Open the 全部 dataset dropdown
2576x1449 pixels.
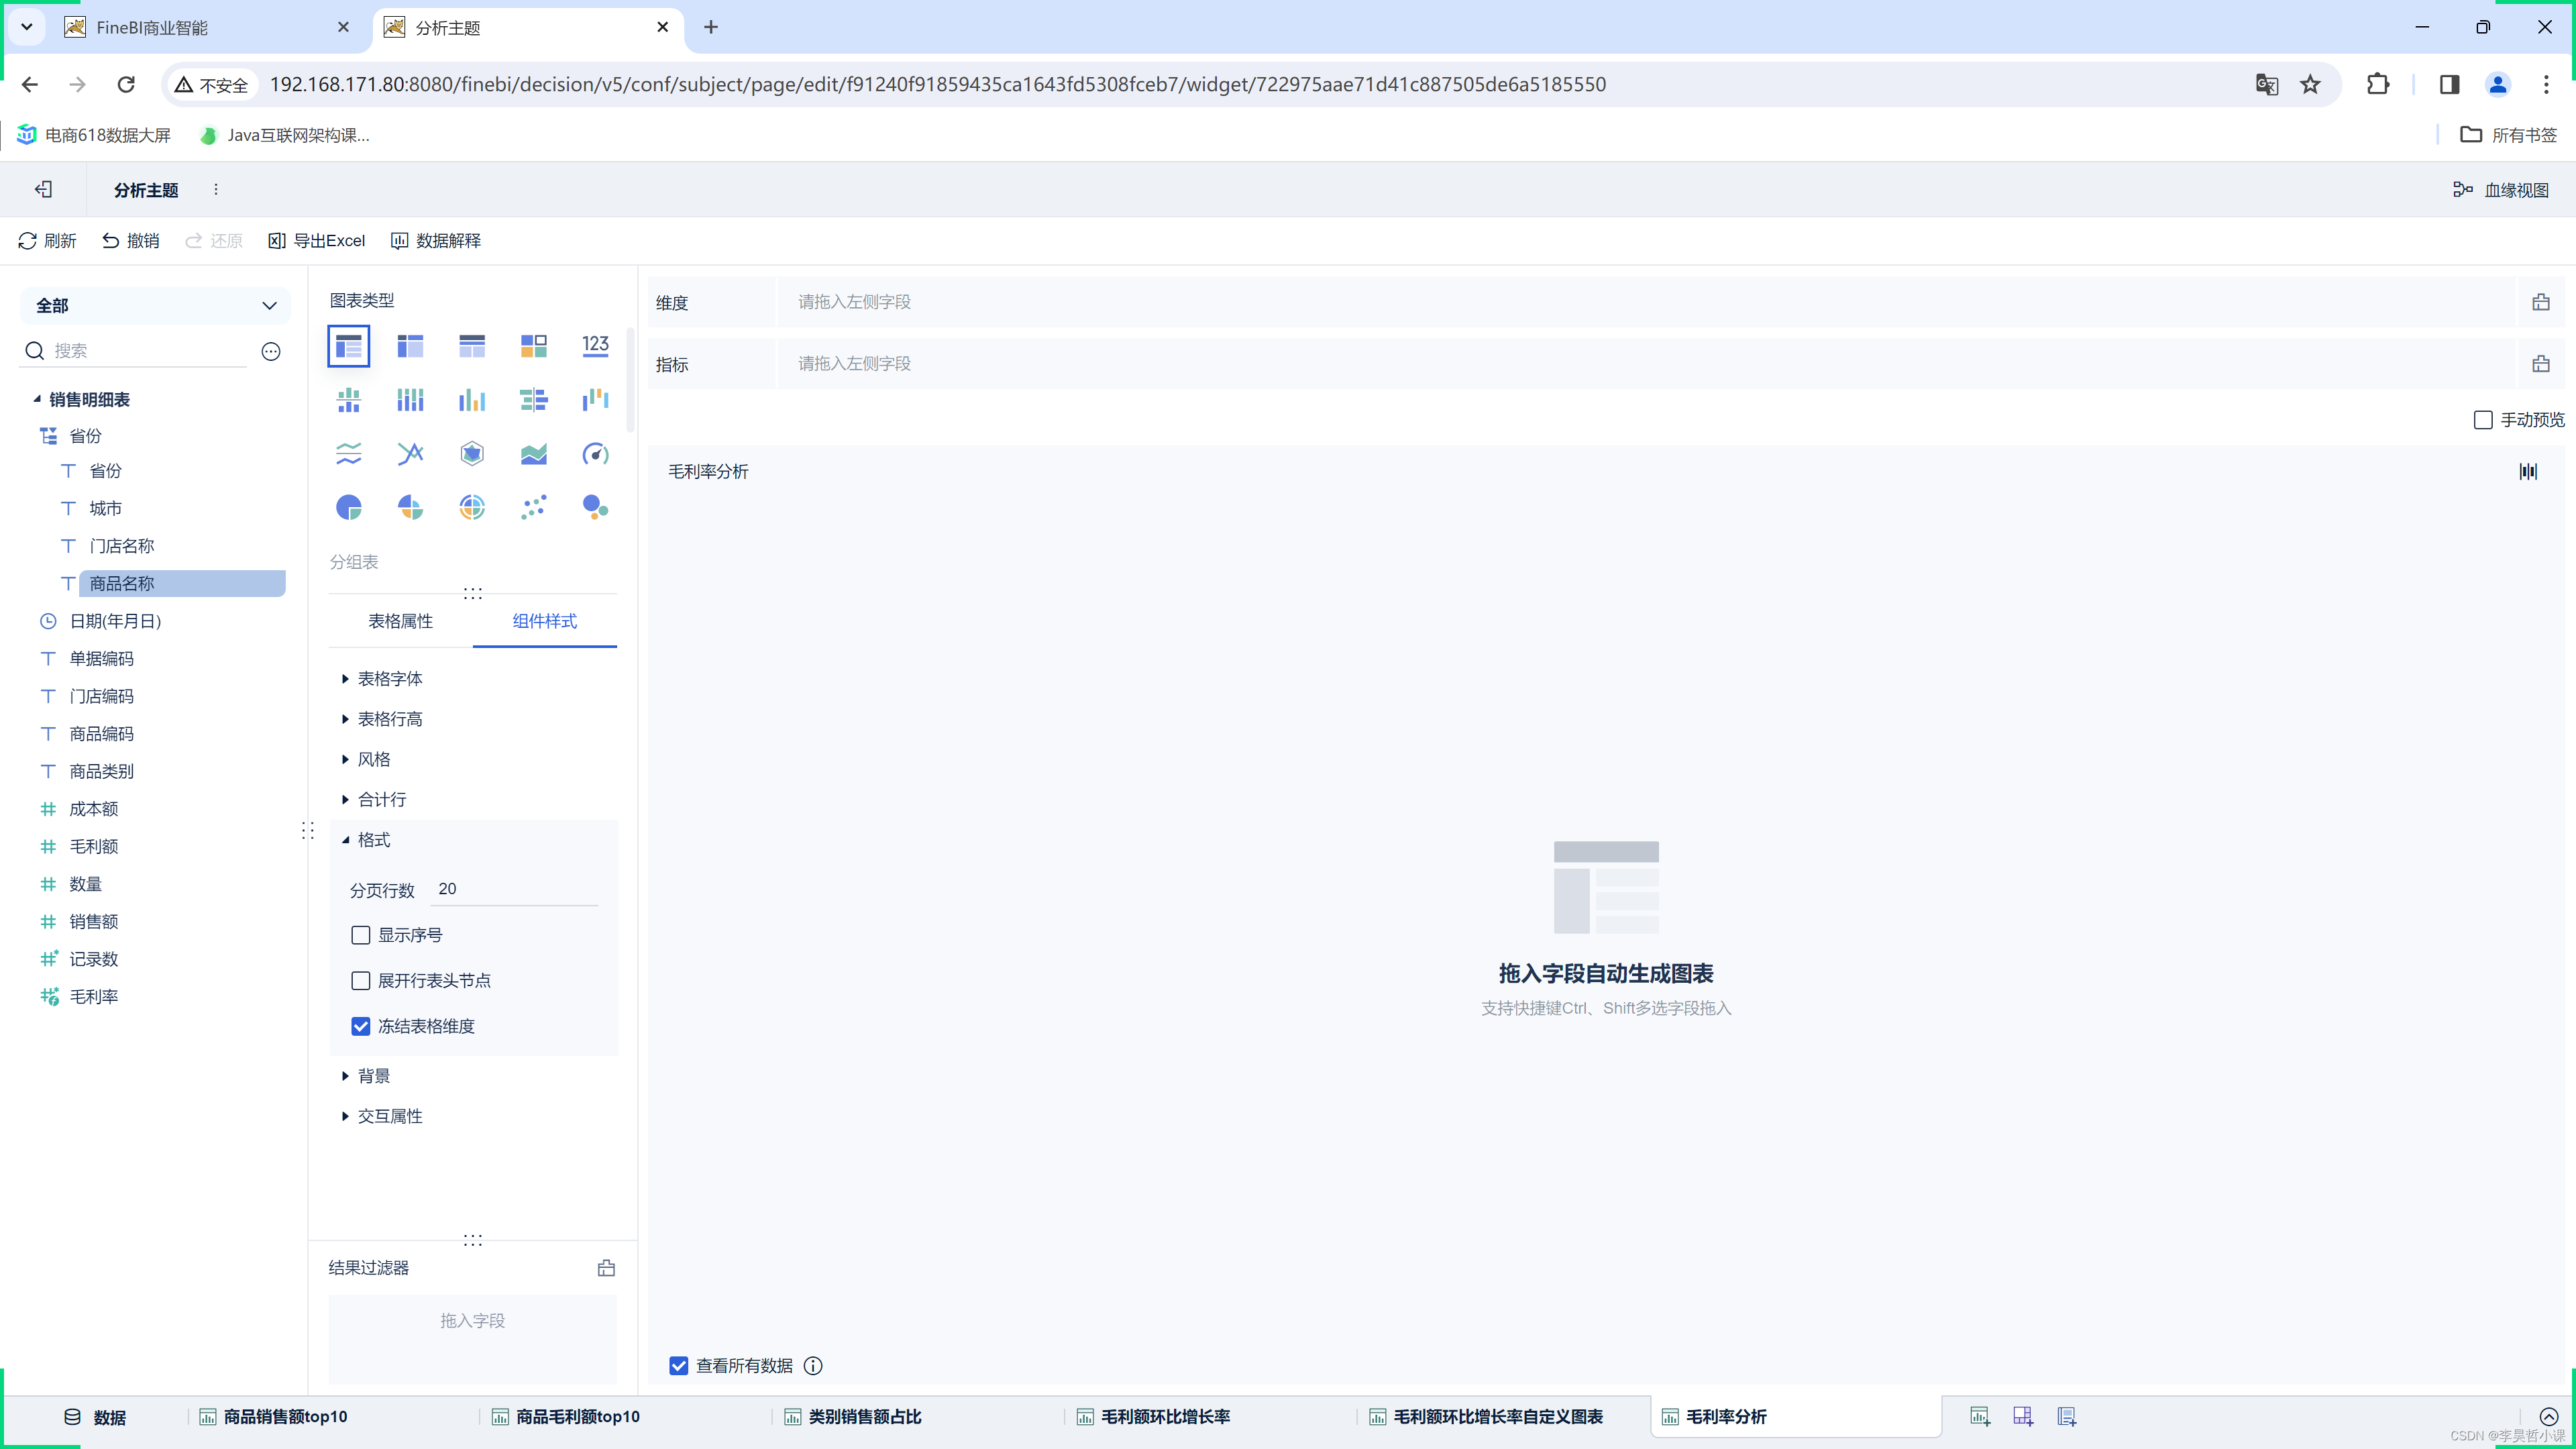[x=155, y=305]
